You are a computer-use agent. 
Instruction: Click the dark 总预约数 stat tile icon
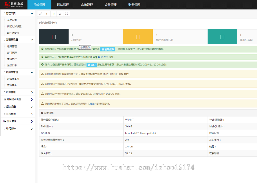(x=54, y=37)
